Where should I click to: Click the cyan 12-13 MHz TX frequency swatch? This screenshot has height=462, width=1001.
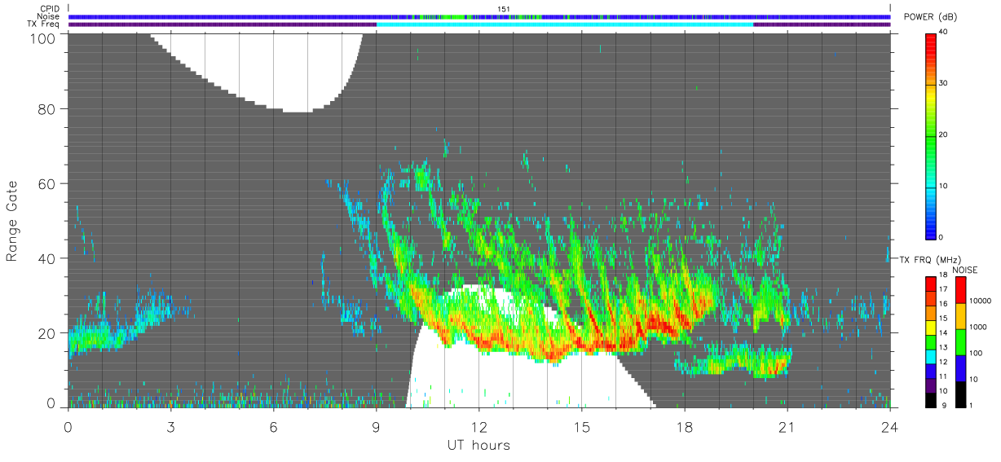[x=931, y=357]
